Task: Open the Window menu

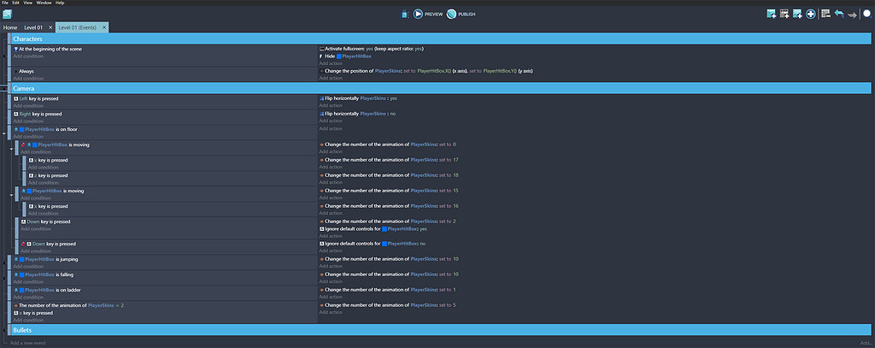Action: click(44, 3)
